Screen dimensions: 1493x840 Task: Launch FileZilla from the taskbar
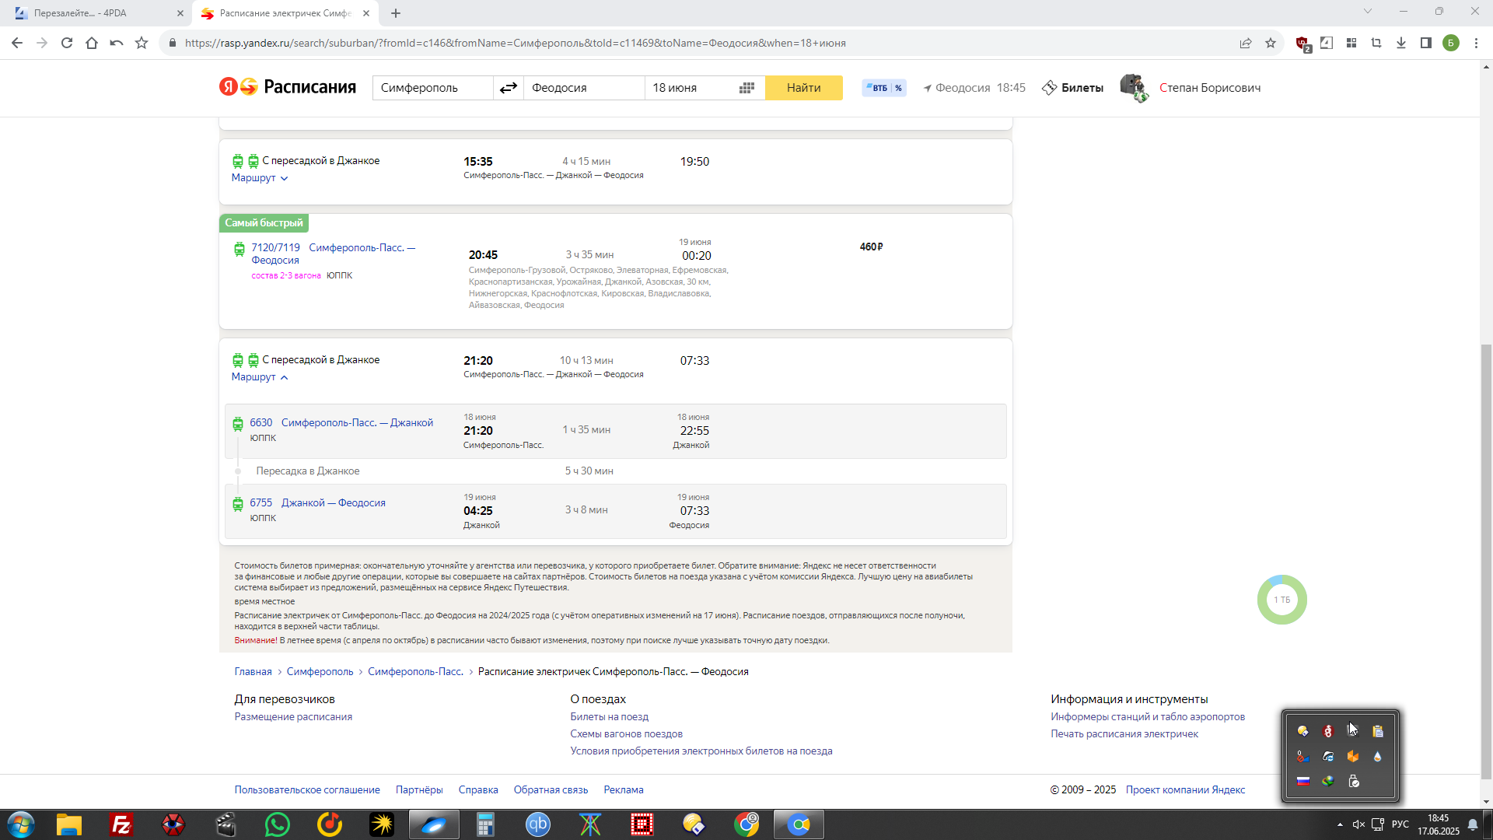(x=121, y=824)
